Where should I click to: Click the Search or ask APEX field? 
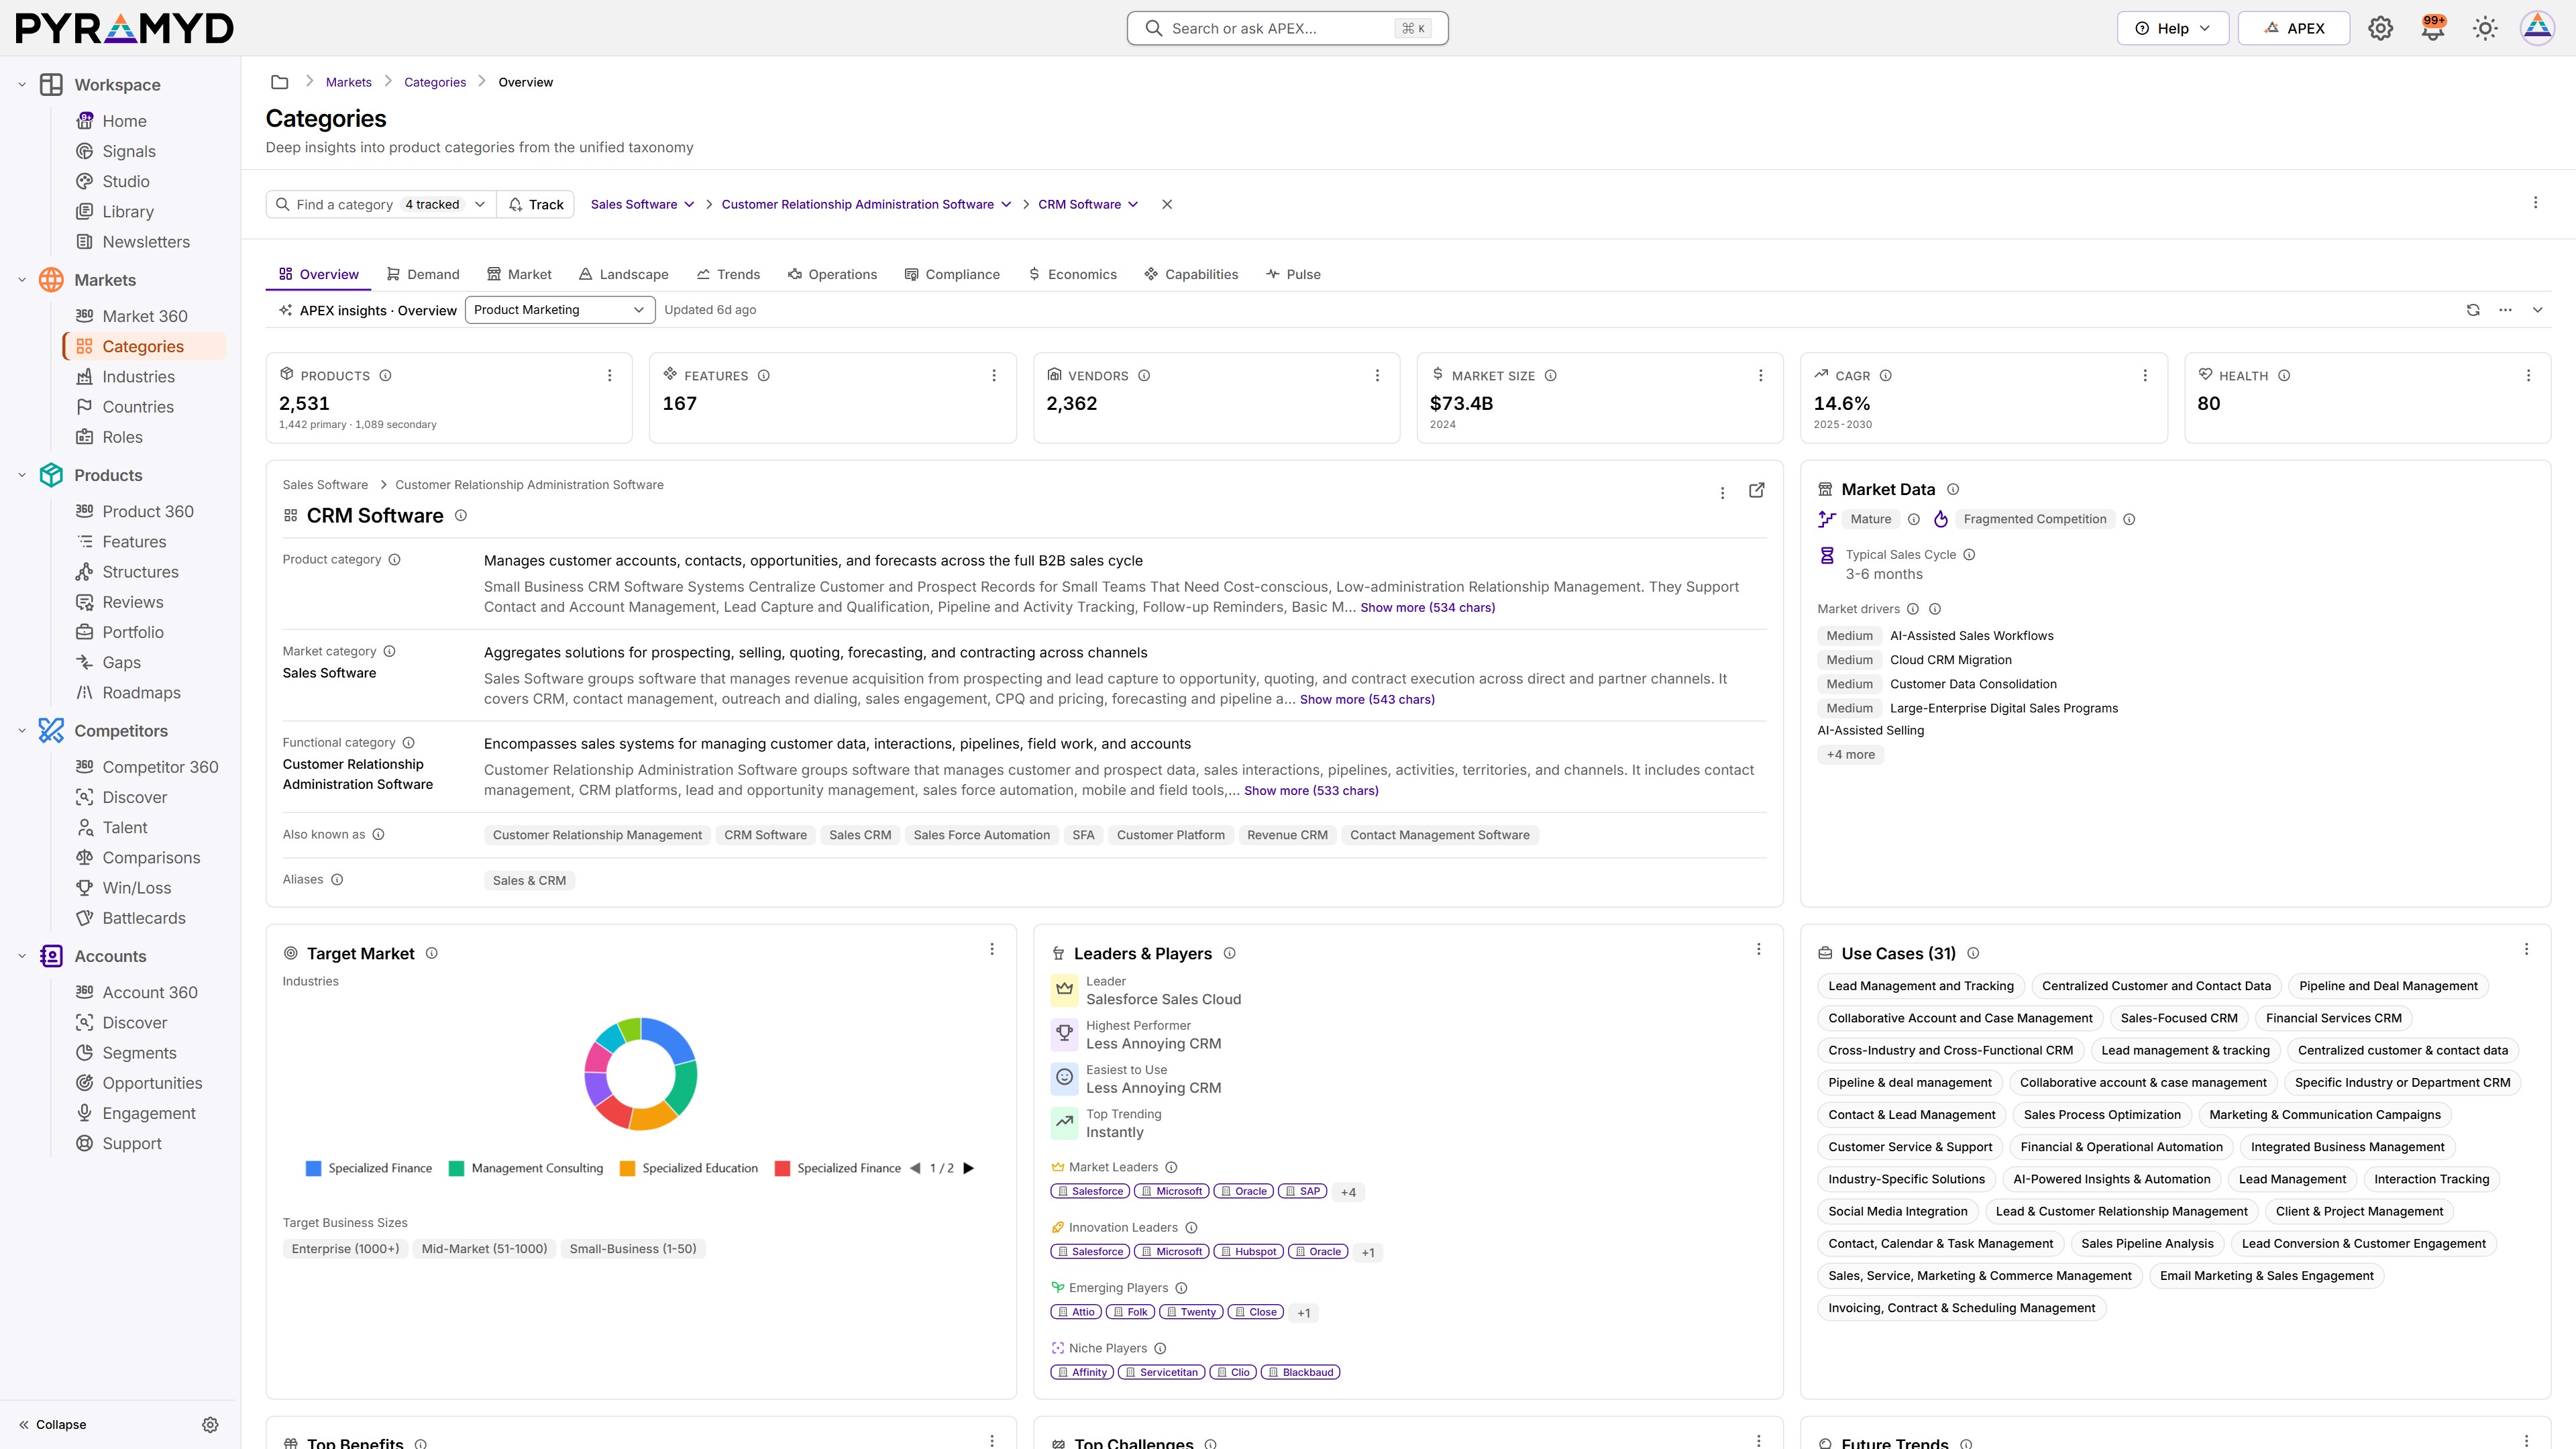1287,28
